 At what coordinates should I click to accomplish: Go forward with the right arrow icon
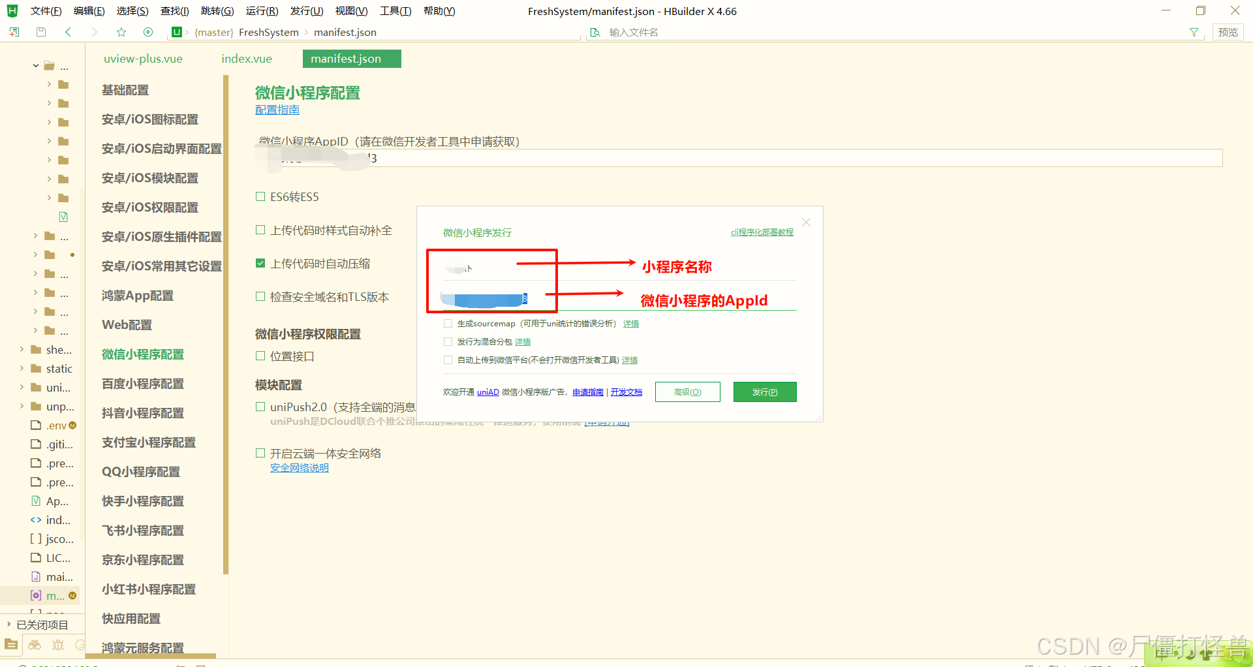95,32
